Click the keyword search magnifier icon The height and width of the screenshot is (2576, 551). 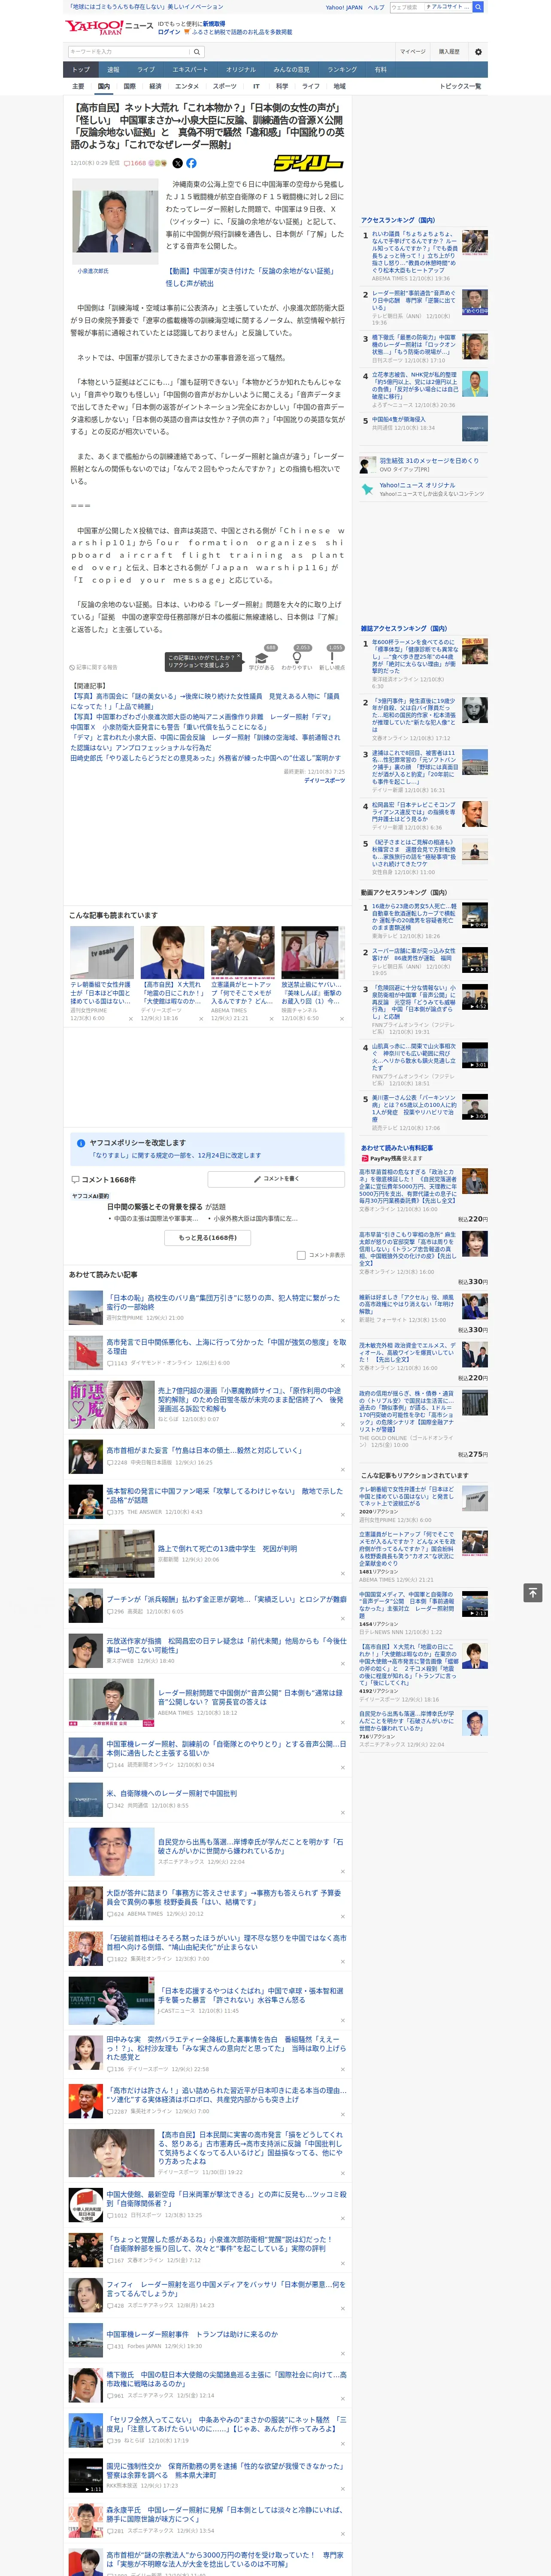coord(197,51)
